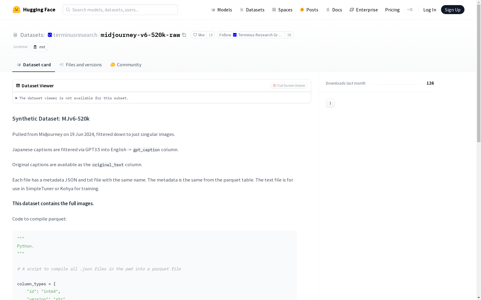Open Full Screen Viewer
This screenshot has height=300, width=481.
(289, 85)
